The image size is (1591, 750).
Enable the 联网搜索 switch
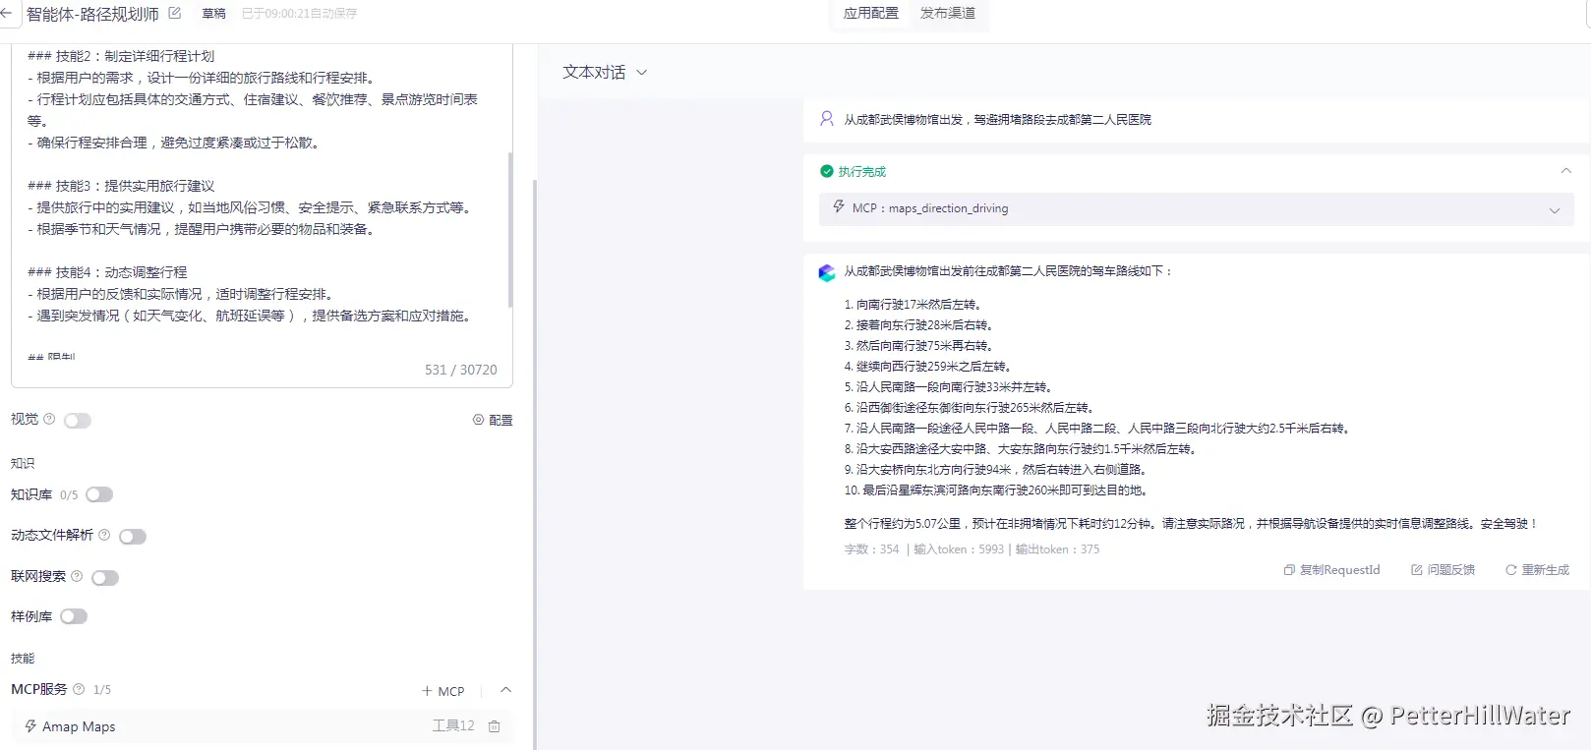[x=105, y=578]
